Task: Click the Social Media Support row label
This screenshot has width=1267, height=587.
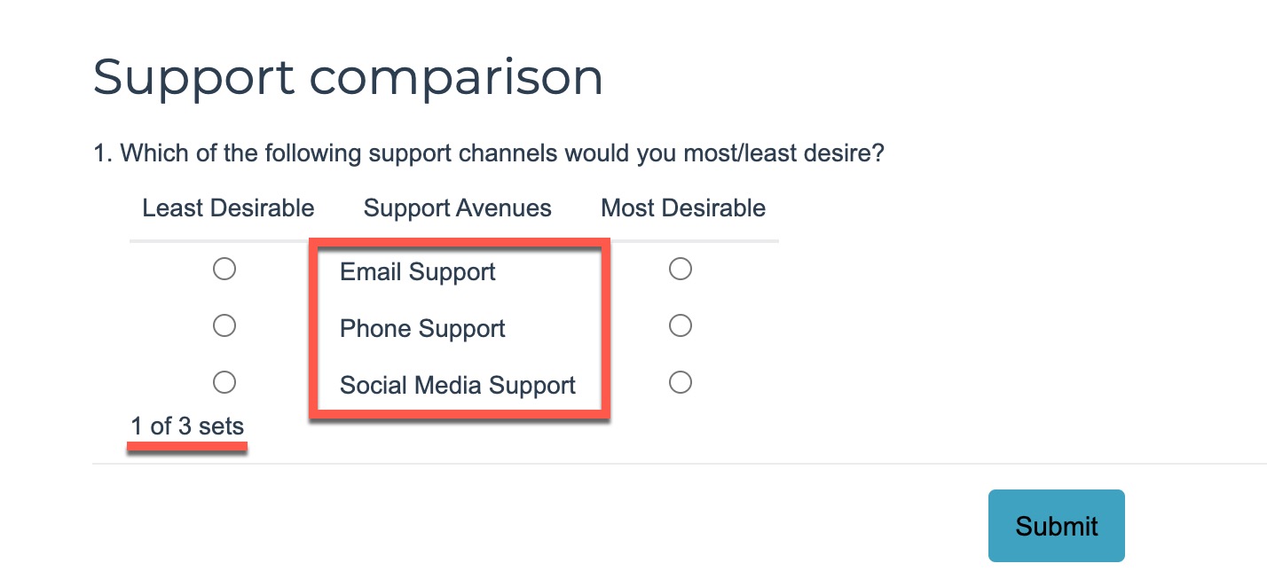Action: [x=458, y=386]
